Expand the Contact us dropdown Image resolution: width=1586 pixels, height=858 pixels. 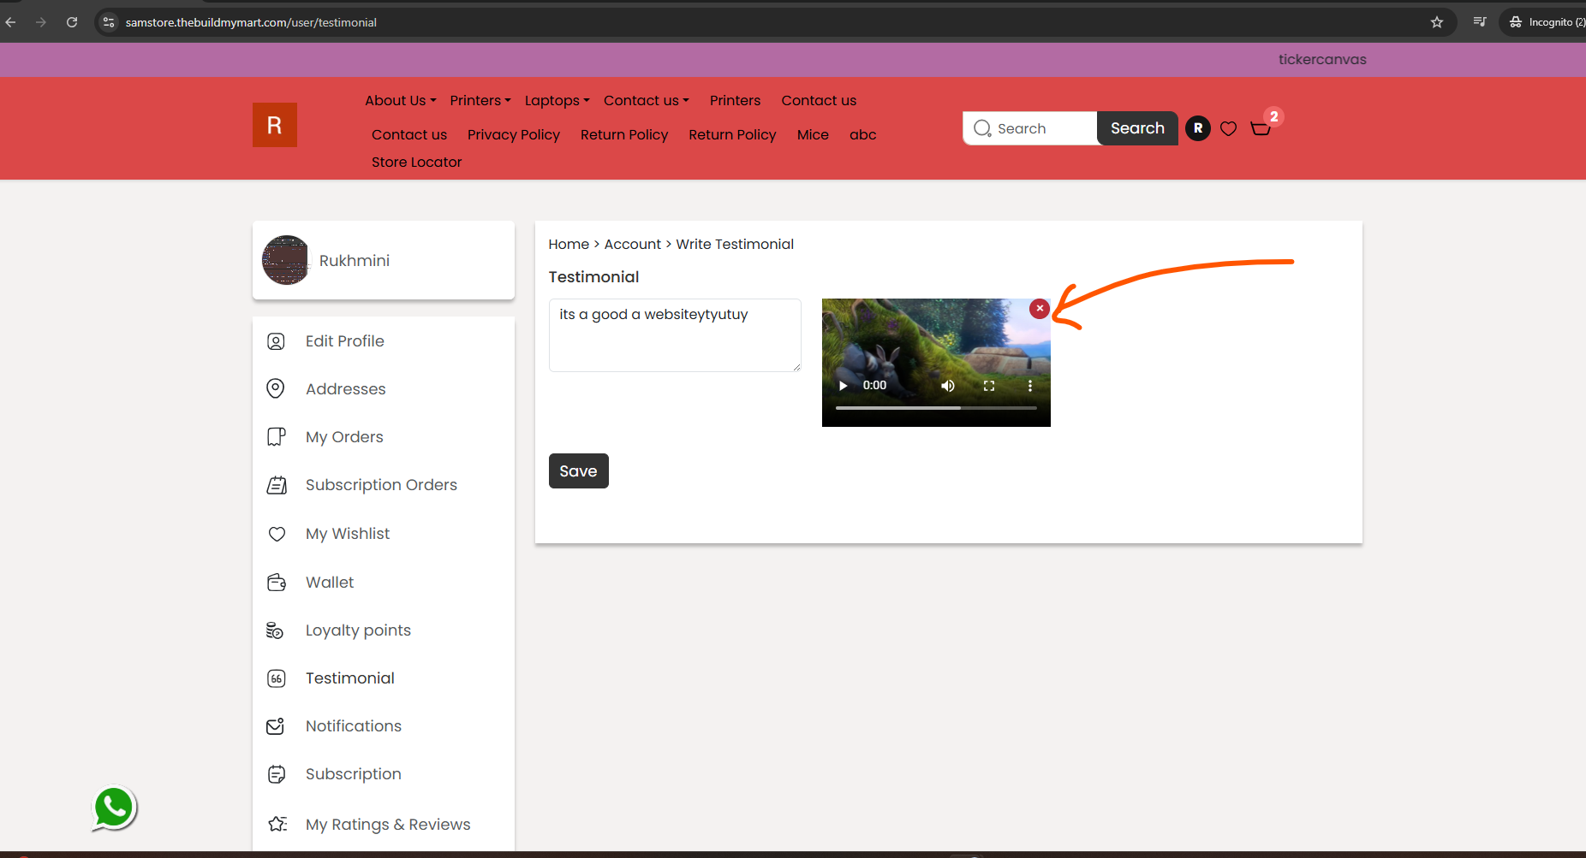tap(647, 101)
